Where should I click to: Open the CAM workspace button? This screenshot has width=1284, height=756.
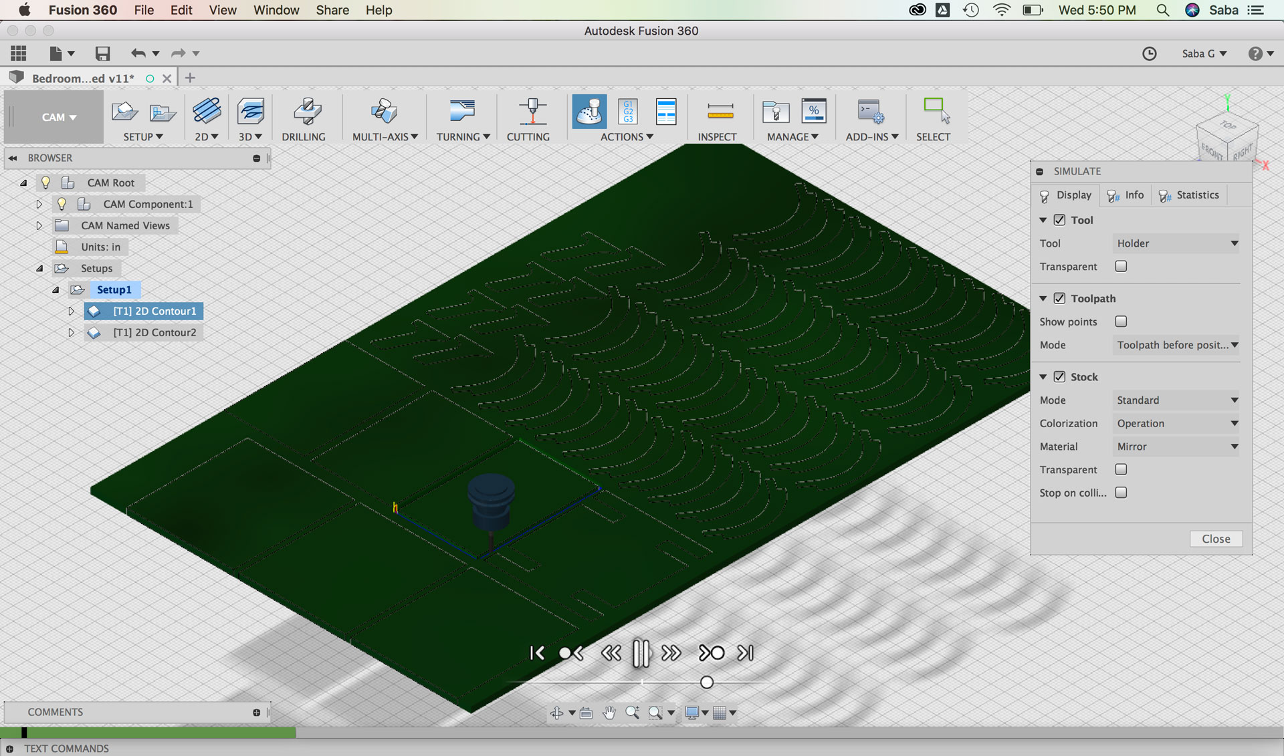(58, 117)
